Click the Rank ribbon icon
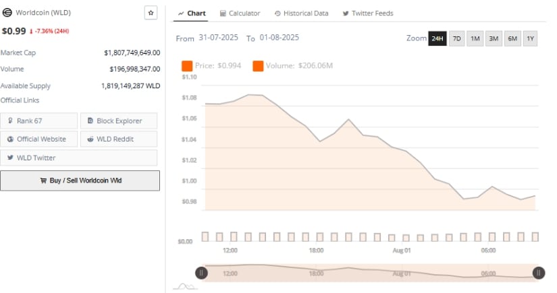This screenshot has height=293, width=557. pos(10,121)
